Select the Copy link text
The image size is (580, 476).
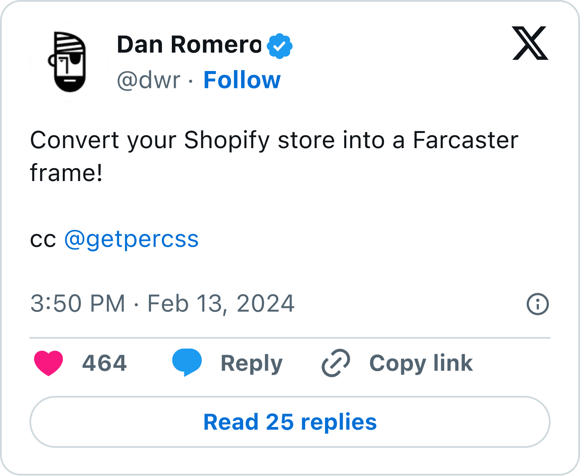(x=421, y=363)
